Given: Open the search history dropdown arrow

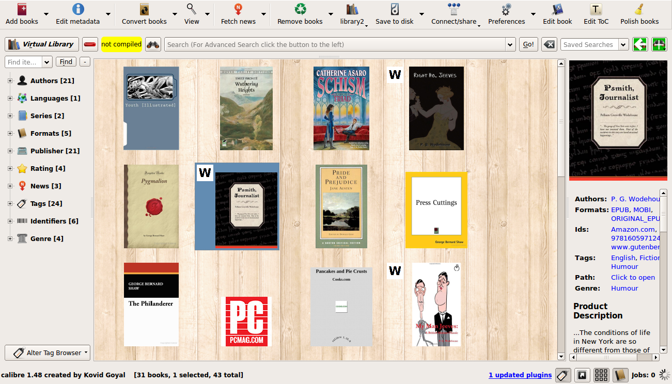Looking at the screenshot, I should [510, 44].
